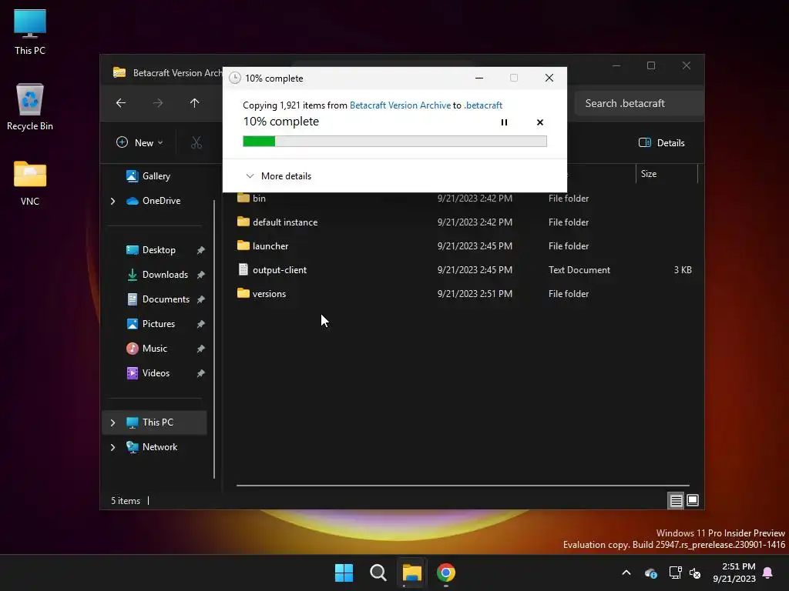Open VNC folder on desktop
Screen dimensions: 789x591
tap(30, 183)
